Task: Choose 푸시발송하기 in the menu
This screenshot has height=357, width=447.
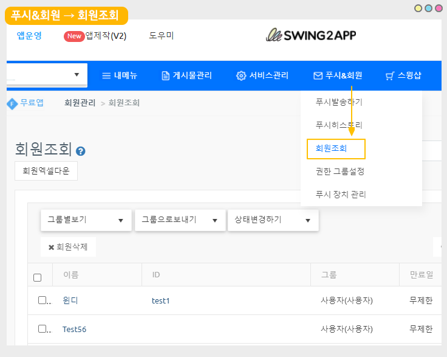Action: click(339, 102)
